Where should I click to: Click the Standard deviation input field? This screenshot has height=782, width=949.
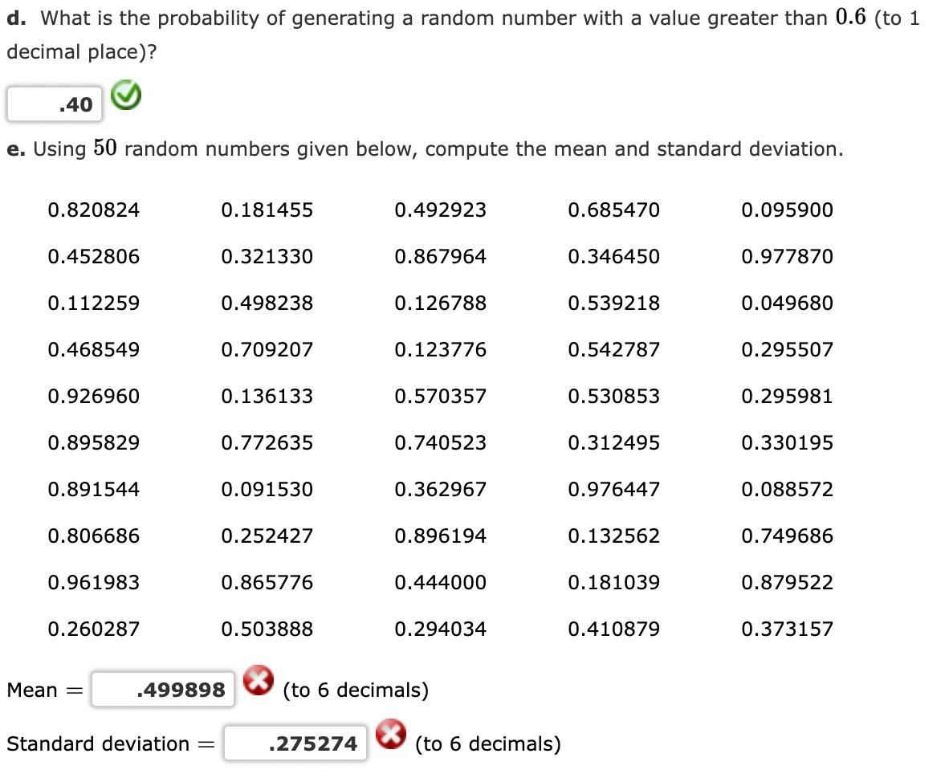[295, 743]
